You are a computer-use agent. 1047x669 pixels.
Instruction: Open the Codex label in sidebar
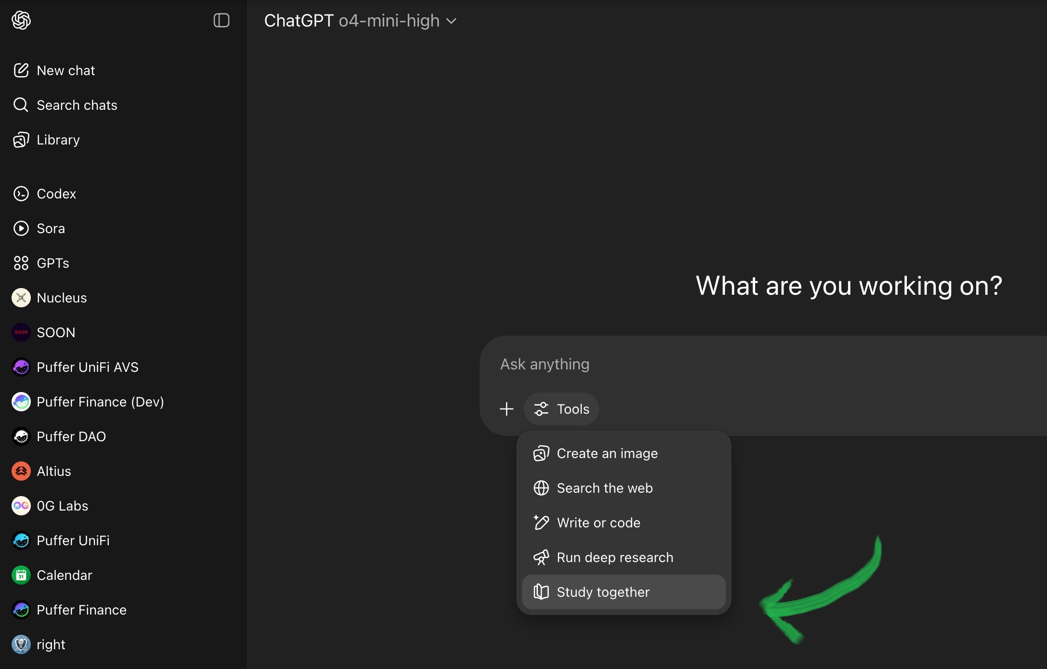(x=56, y=194)
